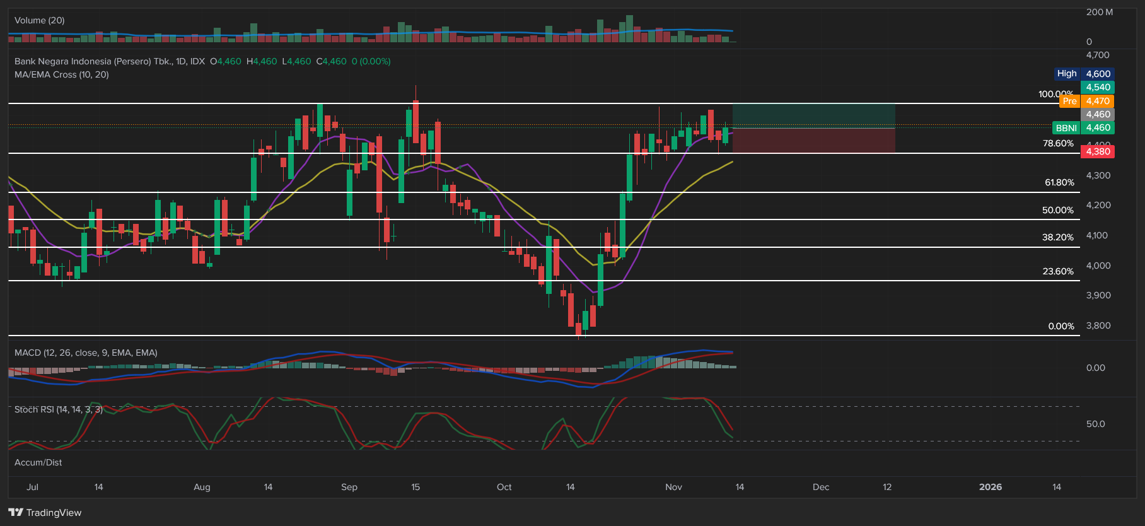Select the 23.60% Fibonacci level label
This screenshot has height=526, width=1145.
tap(1057, 271)
